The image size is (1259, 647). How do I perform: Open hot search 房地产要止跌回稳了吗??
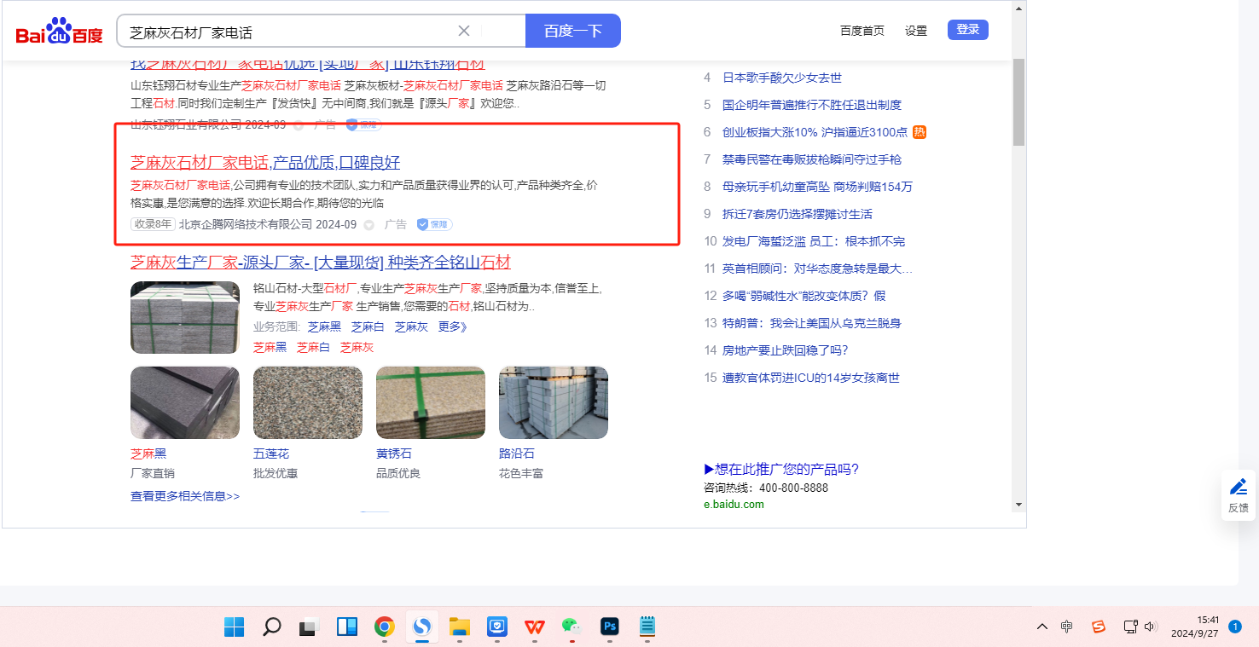[x=786, y=350]
